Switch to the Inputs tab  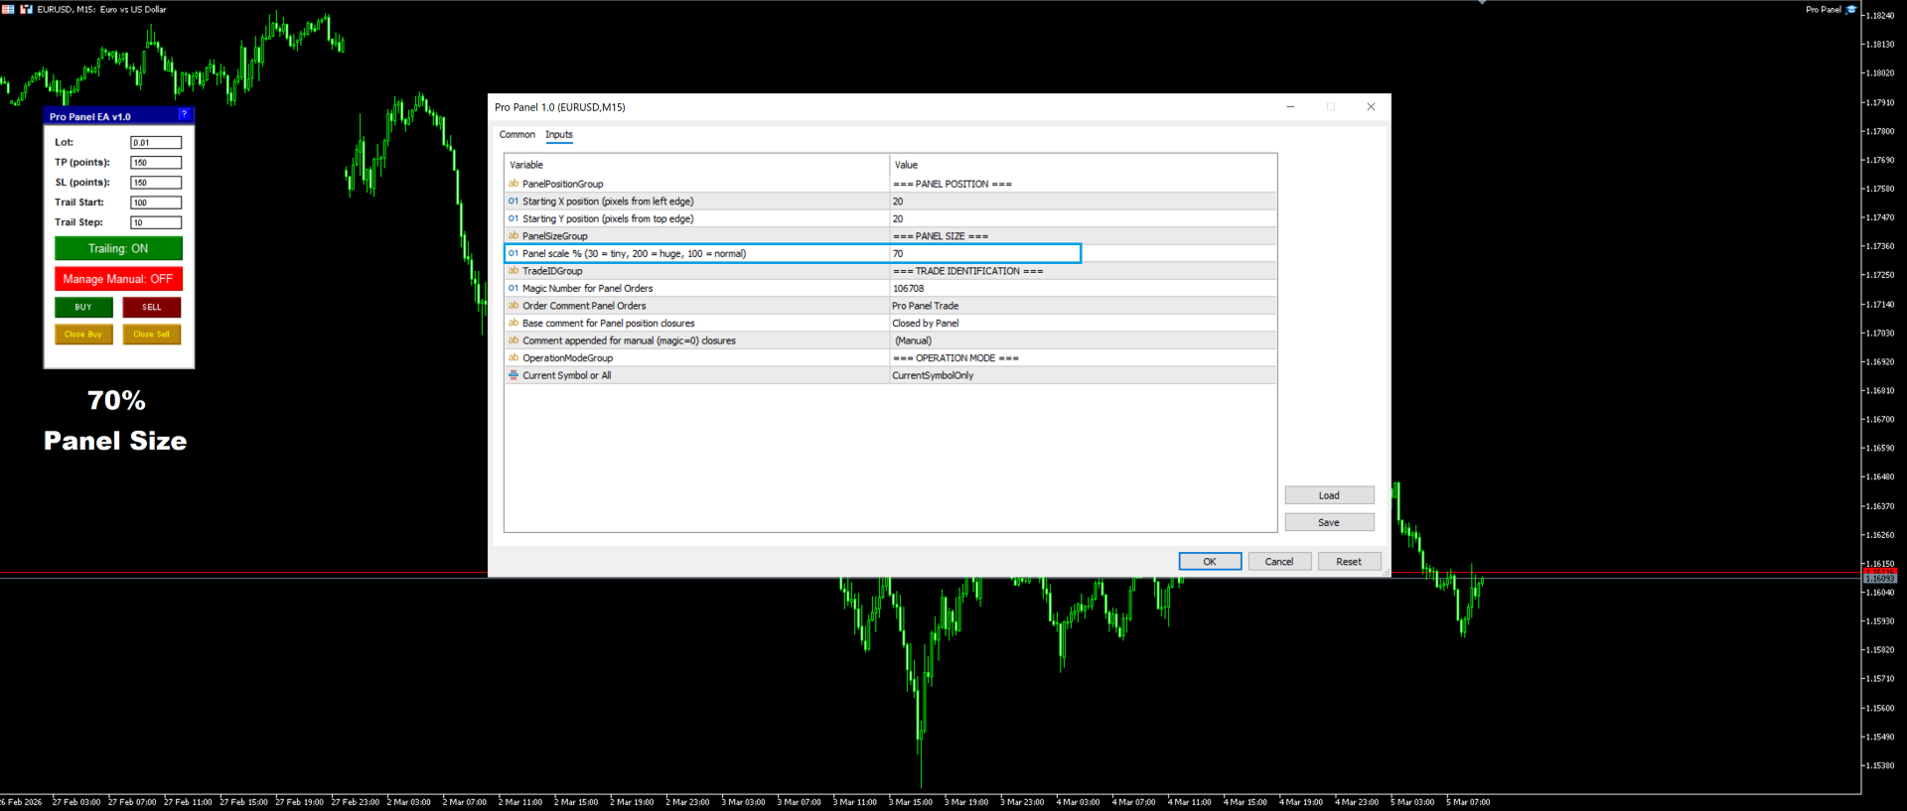[559, 135]
